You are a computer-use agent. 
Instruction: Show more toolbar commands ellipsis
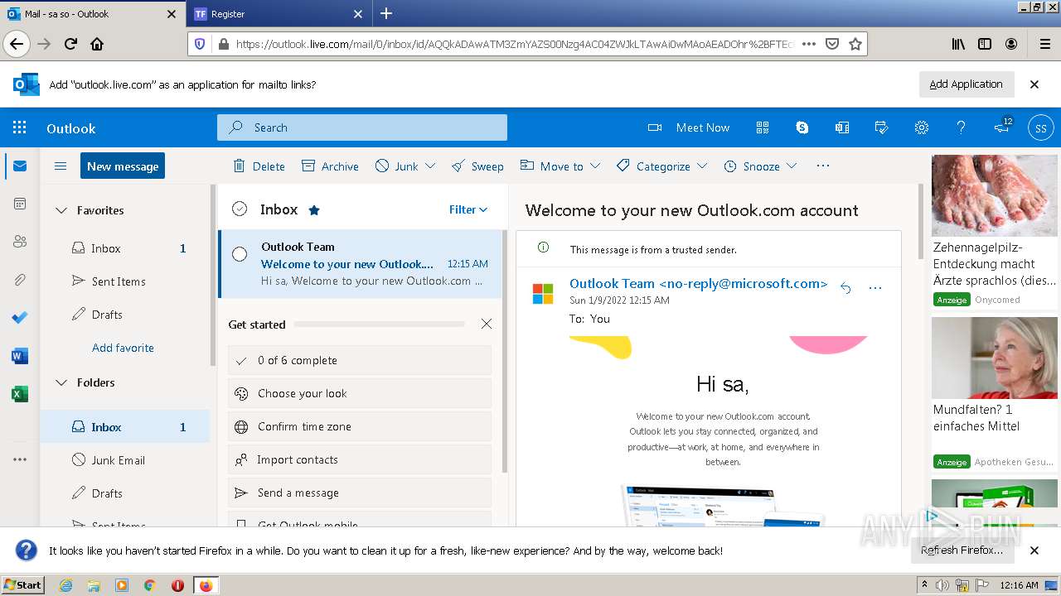(x=823, y=166)
